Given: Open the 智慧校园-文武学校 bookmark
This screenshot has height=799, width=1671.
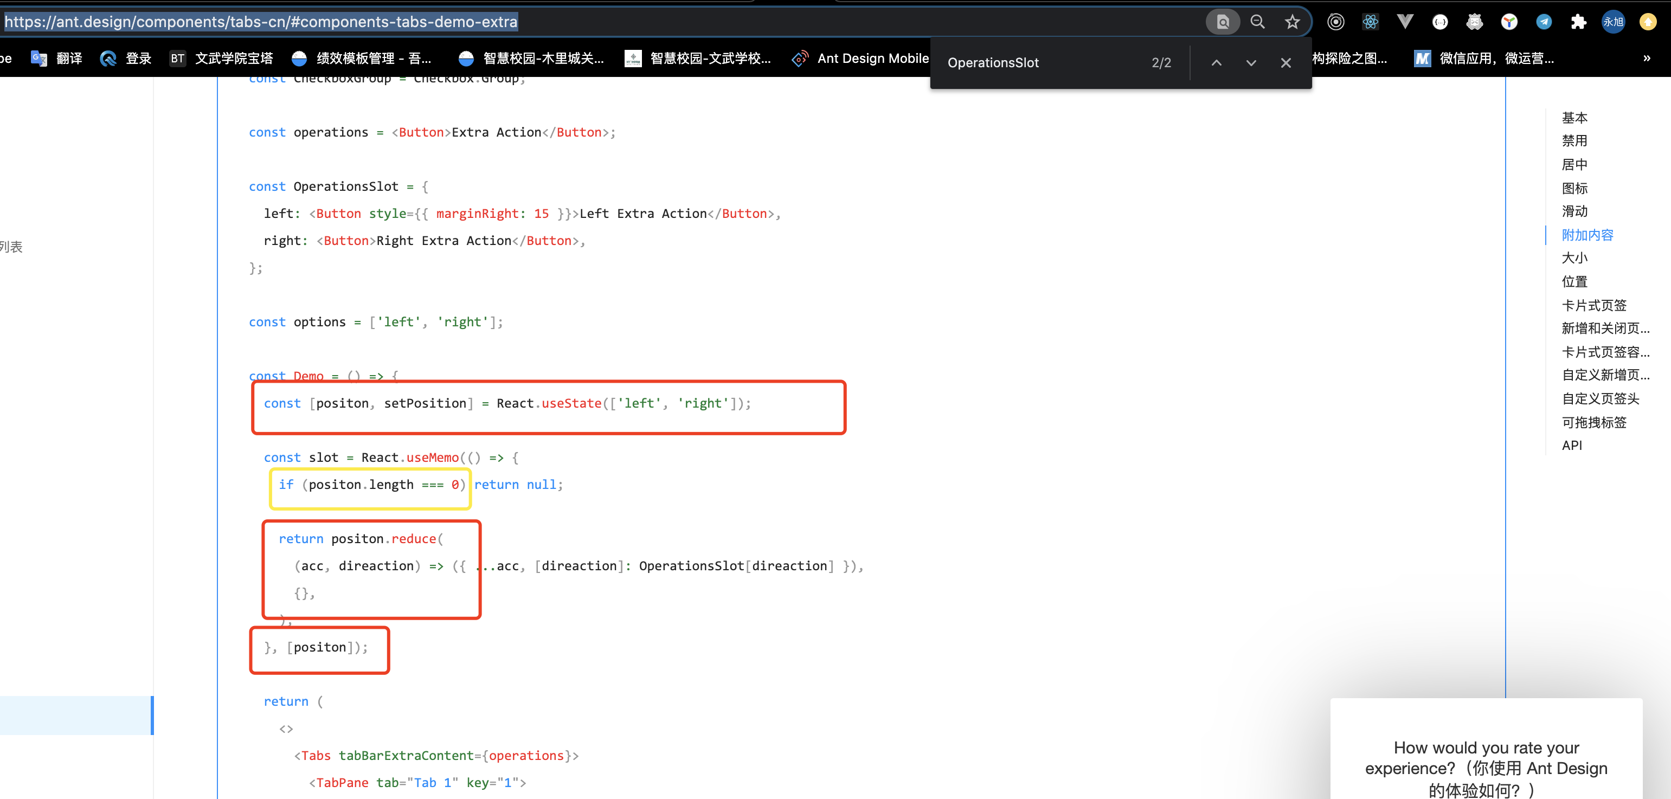Looking at the screenshot, I should [697, 59].
